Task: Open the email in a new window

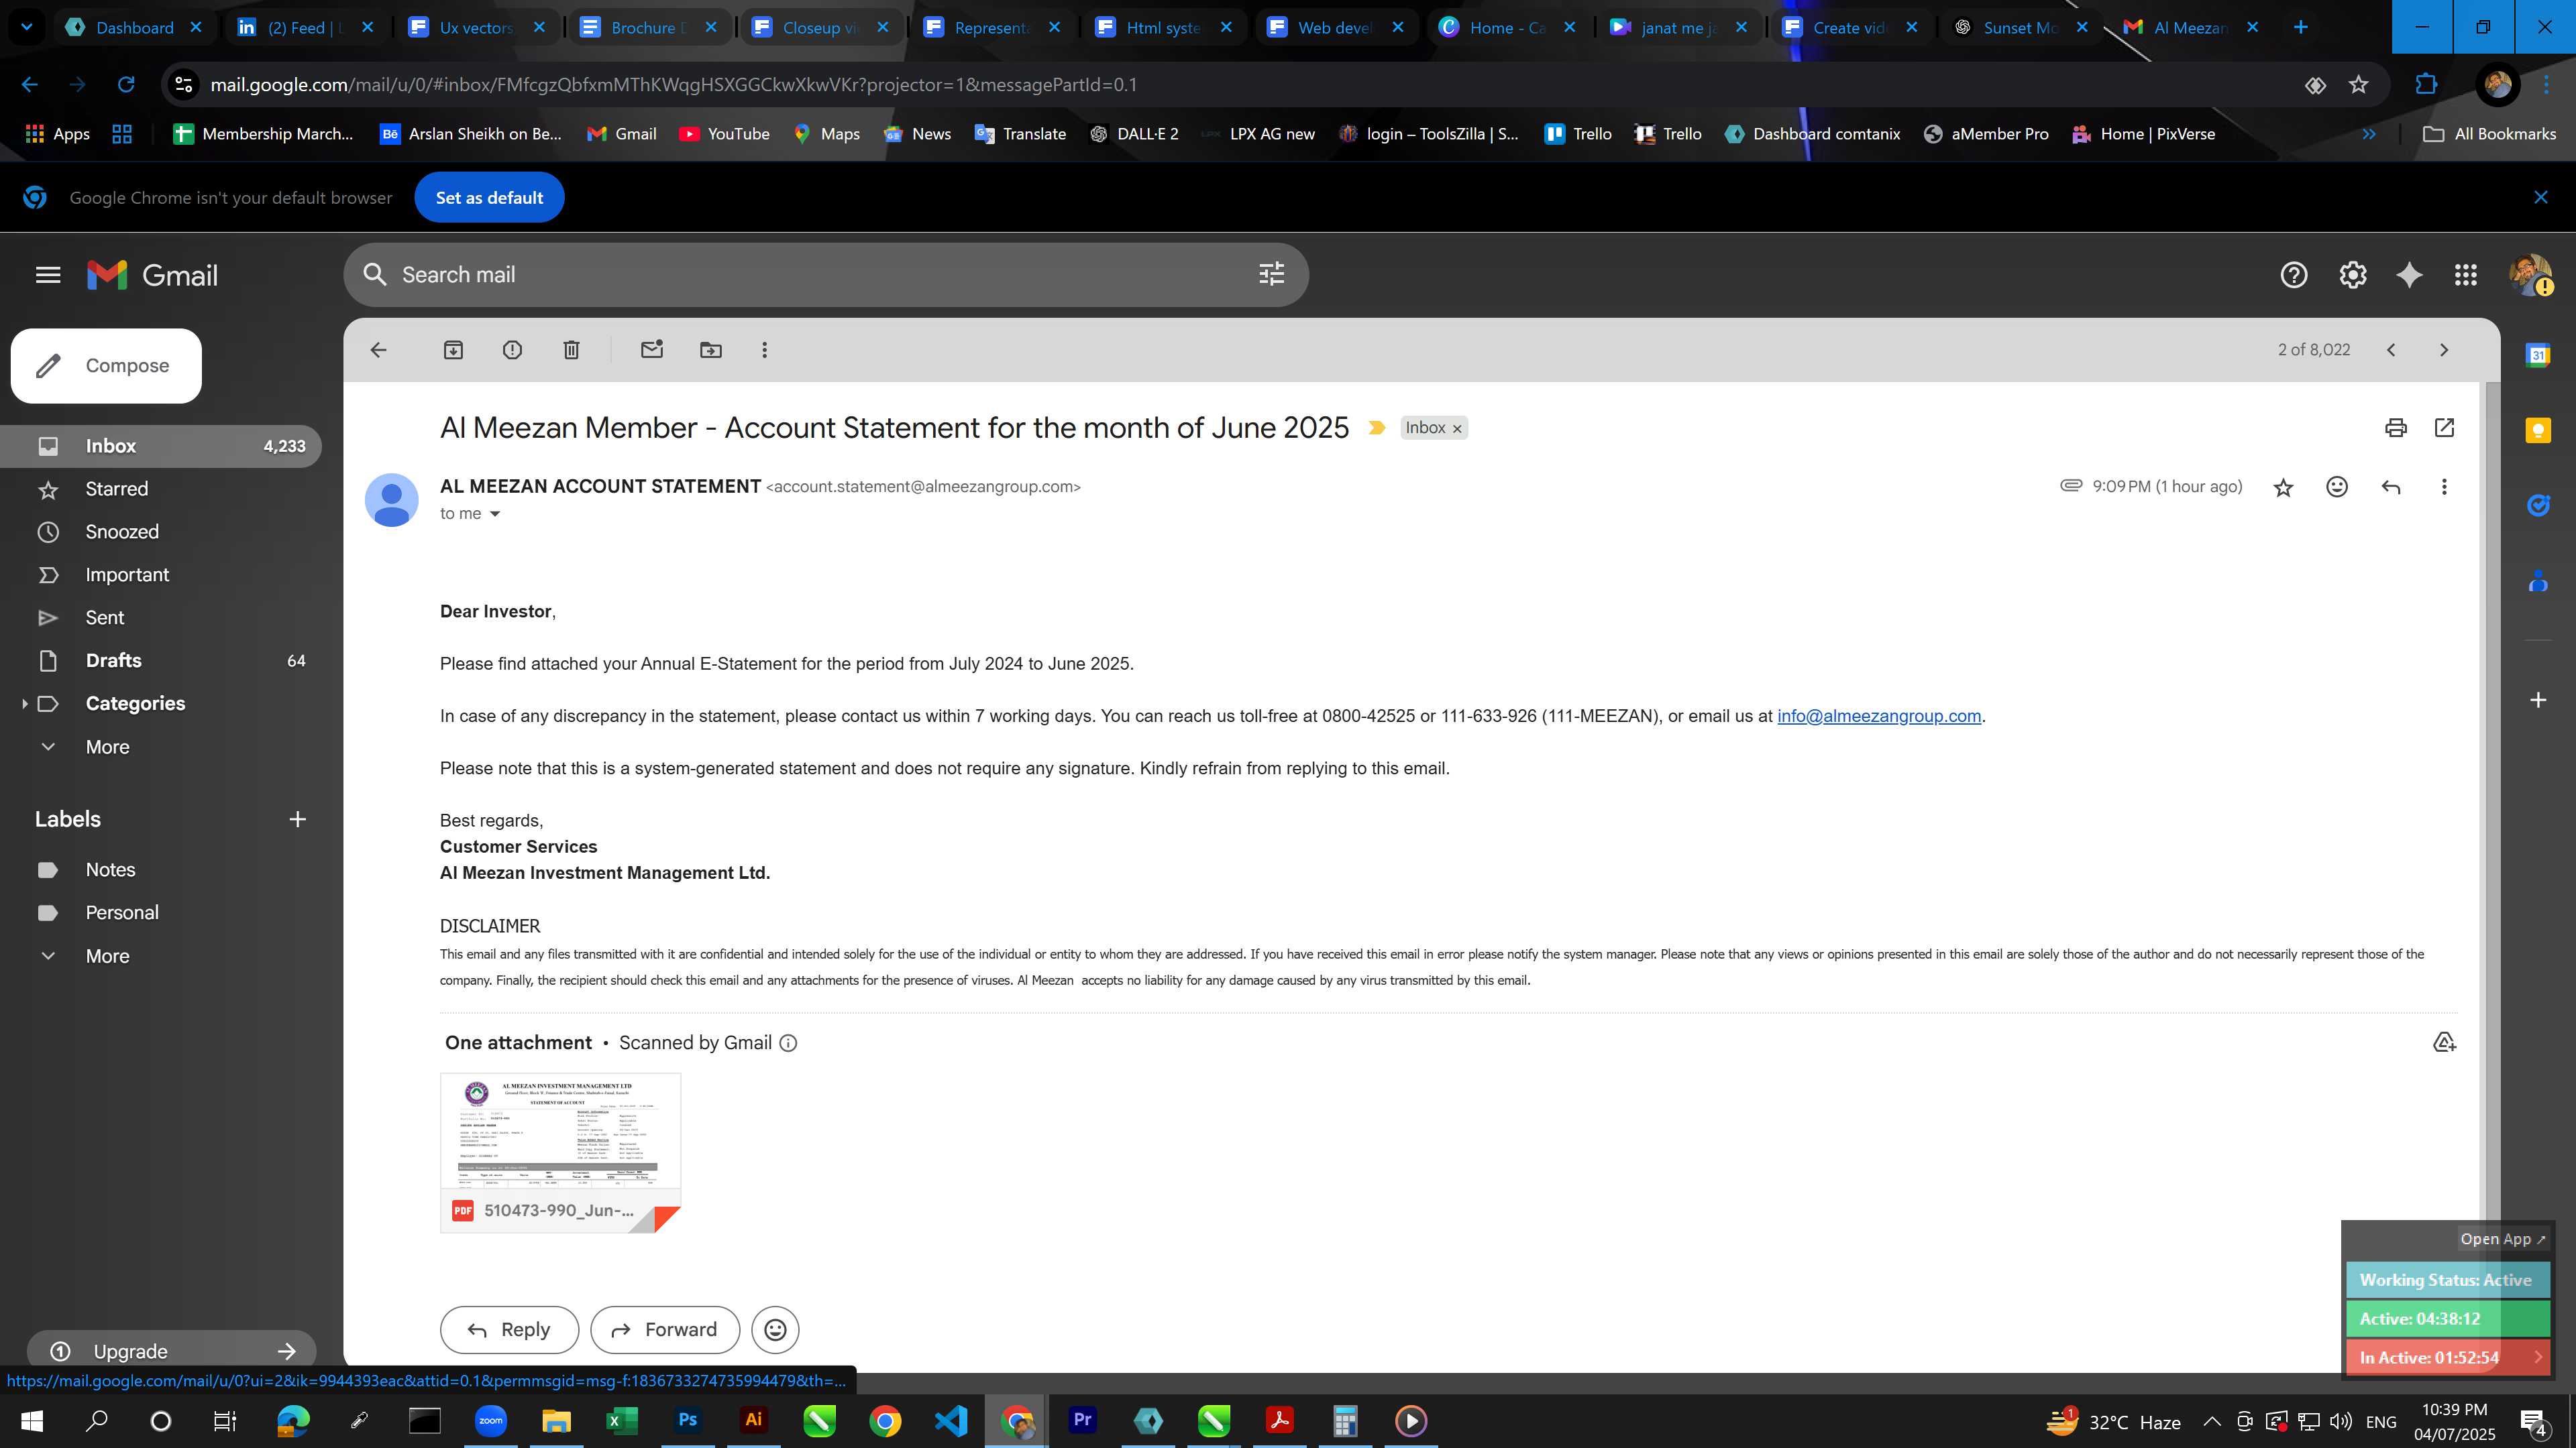Action: coord(2444,428)
